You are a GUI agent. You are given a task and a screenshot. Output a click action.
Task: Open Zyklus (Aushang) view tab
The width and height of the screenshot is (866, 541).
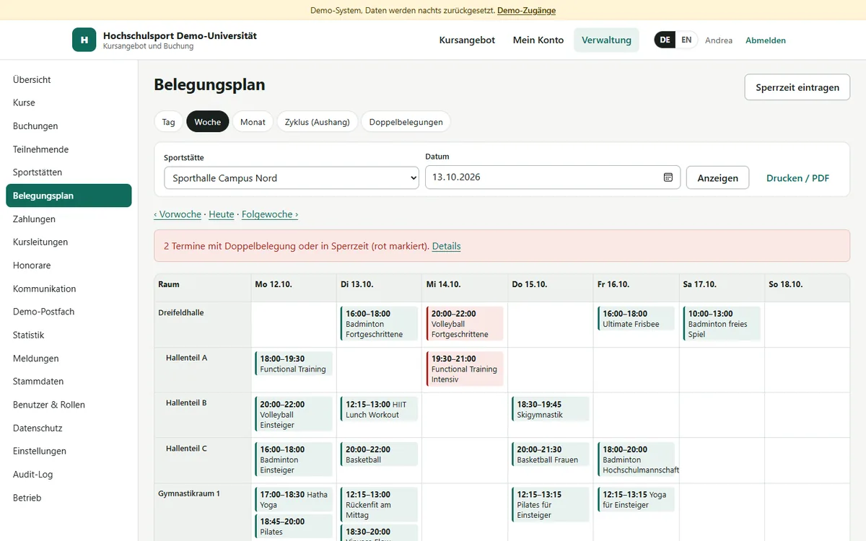(x=318, y=122)
